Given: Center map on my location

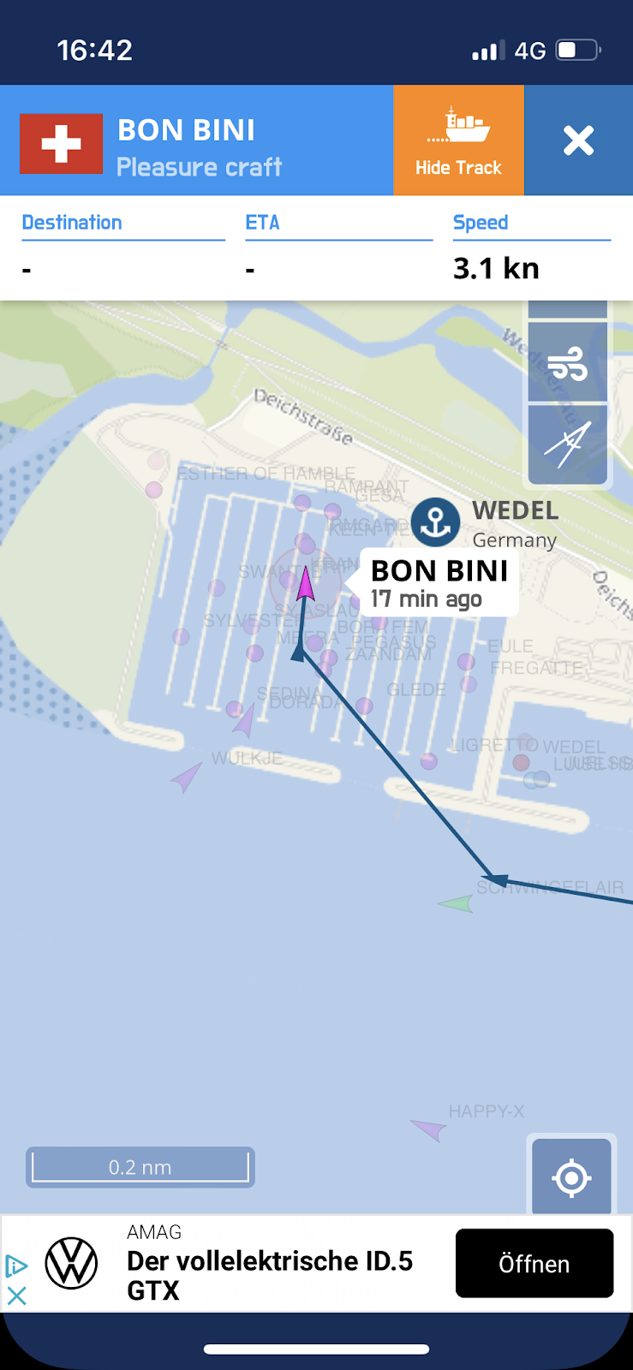Looking at the screenshot, I should [571, 1177].
